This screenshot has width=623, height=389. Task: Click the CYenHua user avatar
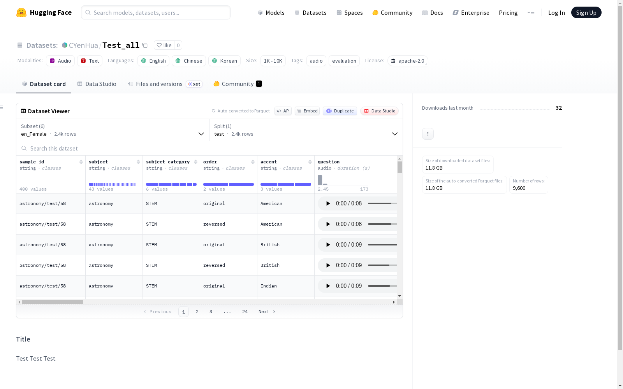click(65, 45)
